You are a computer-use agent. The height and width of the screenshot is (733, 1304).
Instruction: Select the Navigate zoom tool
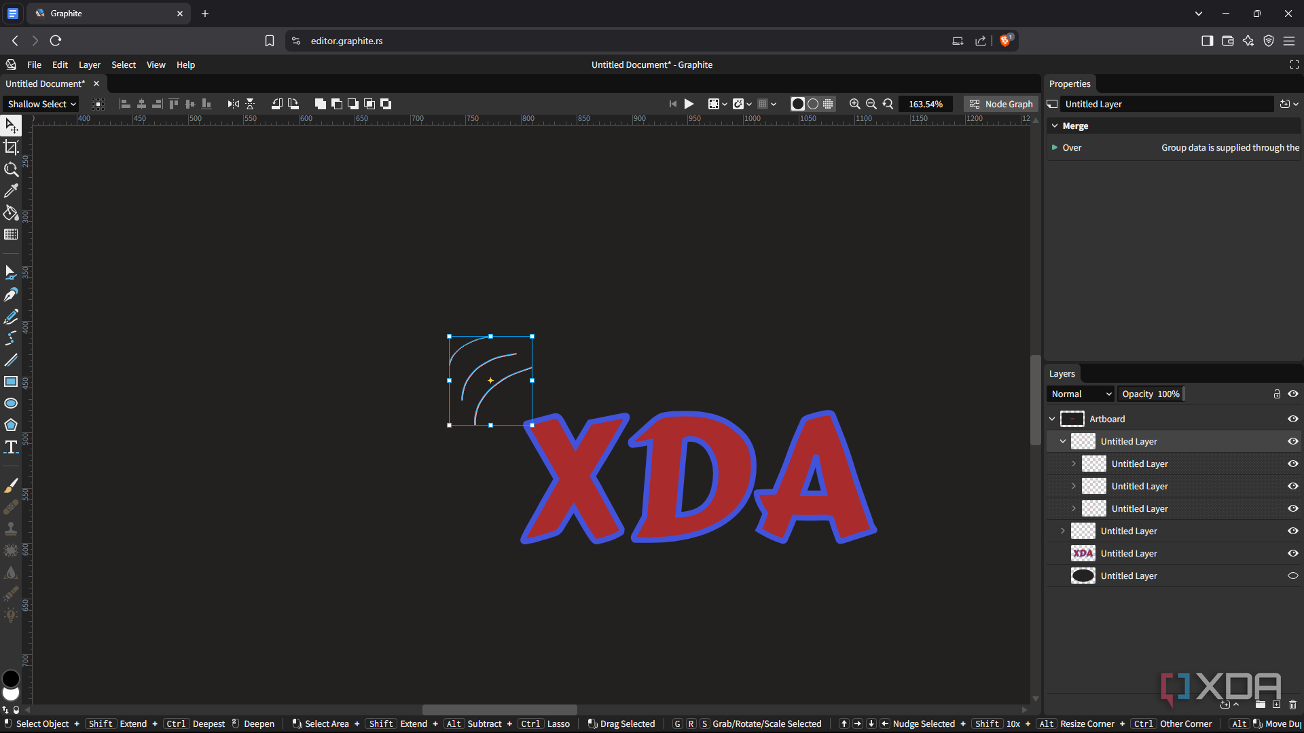[x=11, y=169]
